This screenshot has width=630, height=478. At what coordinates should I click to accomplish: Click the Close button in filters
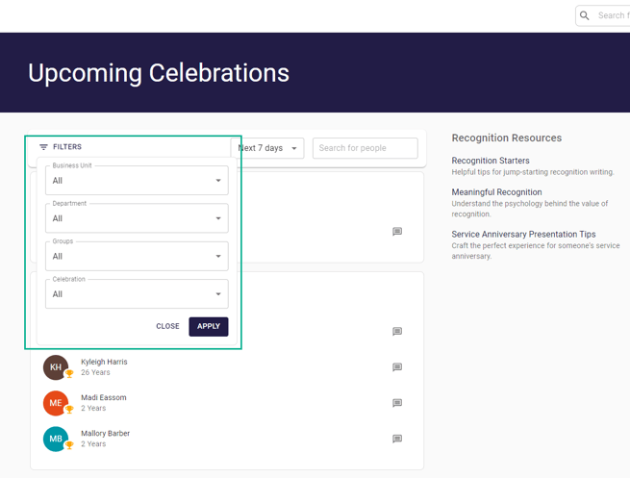tap(167, 326)
